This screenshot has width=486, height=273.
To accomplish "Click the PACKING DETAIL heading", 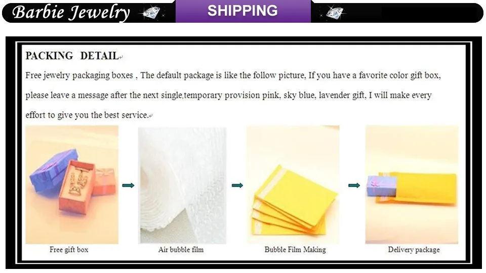I will tap(72, 56).
